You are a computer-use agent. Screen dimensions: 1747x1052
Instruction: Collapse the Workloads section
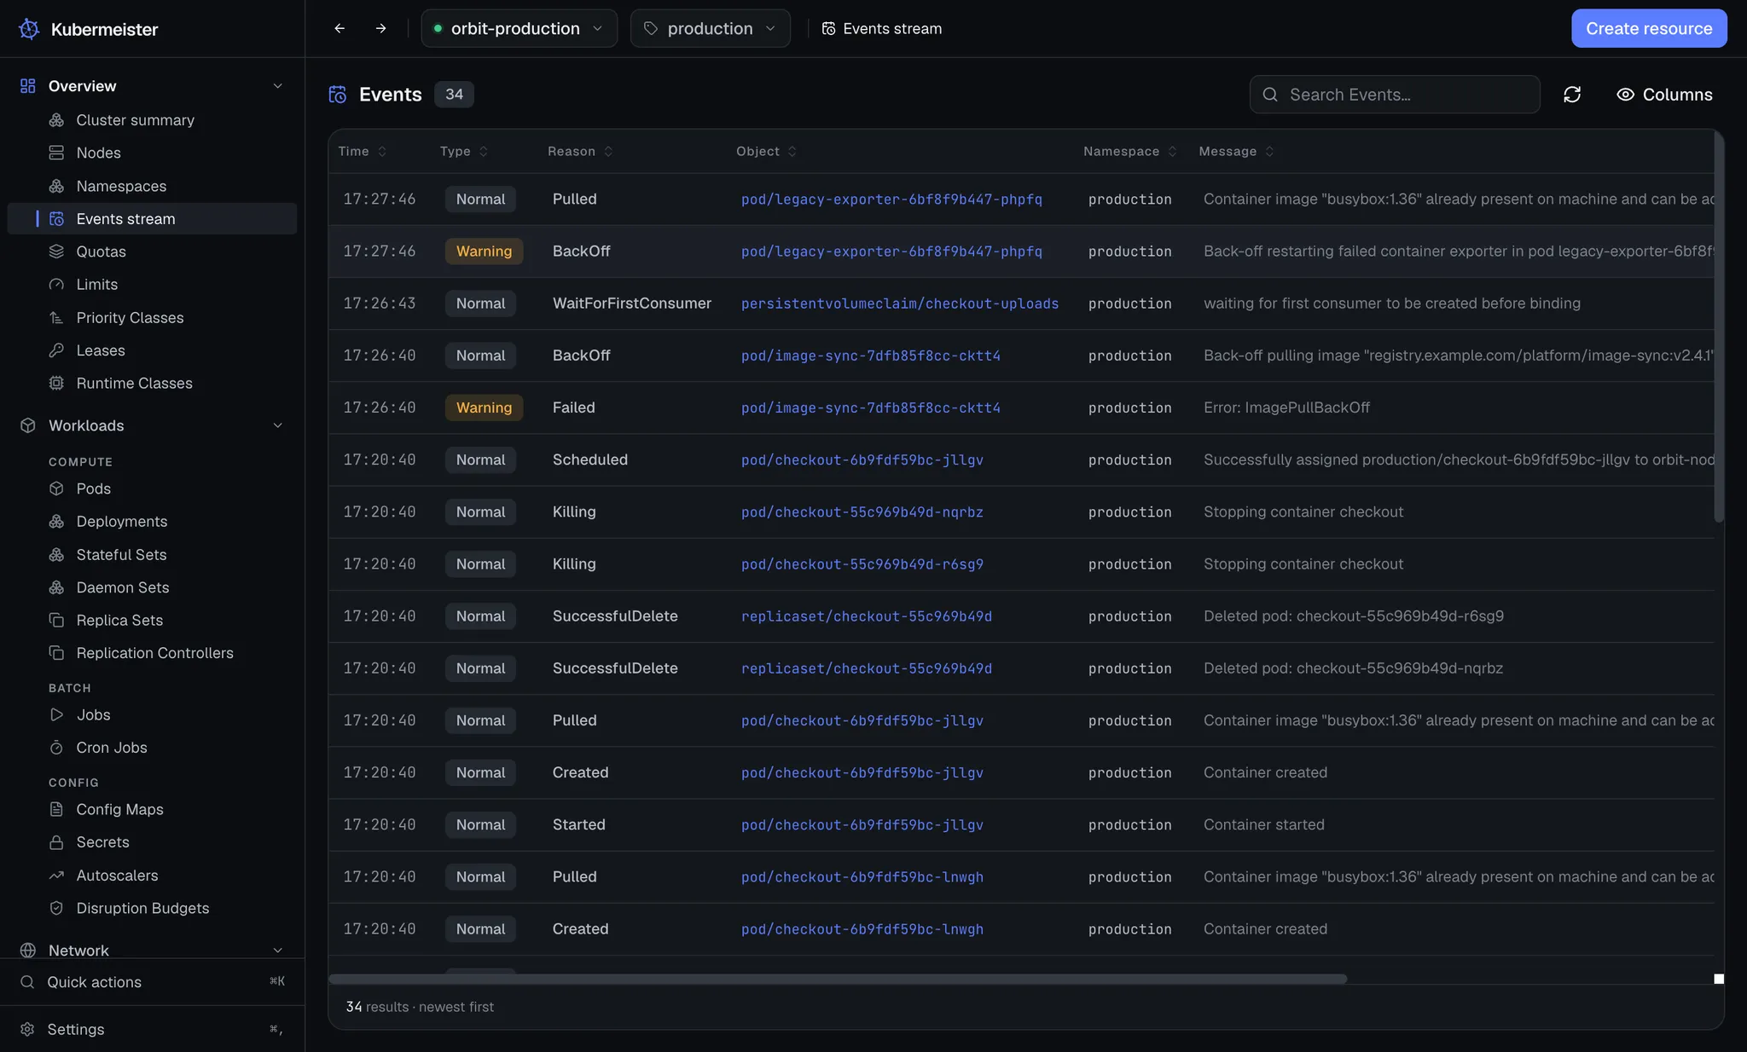tap(277, 425)
